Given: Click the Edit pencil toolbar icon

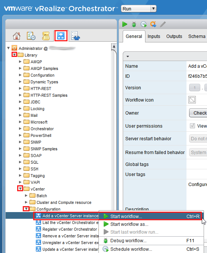Looking at the screenshot, I should 163,24.
